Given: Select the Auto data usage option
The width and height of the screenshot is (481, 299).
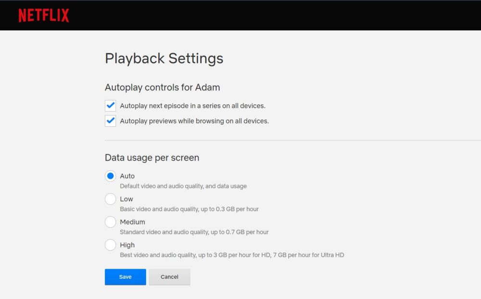Looking at the screenshot, I should tap(110, 176).
